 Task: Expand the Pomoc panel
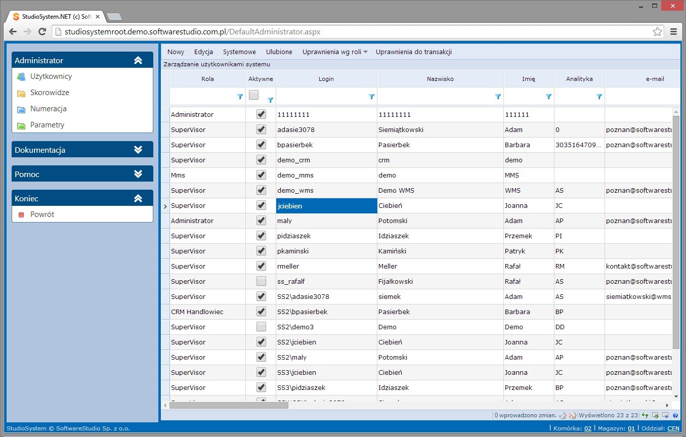pyautogui.click(x=138, y=174)
